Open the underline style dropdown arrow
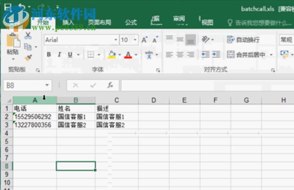Viewport: 294px width, 190px height. click(78, 55)
